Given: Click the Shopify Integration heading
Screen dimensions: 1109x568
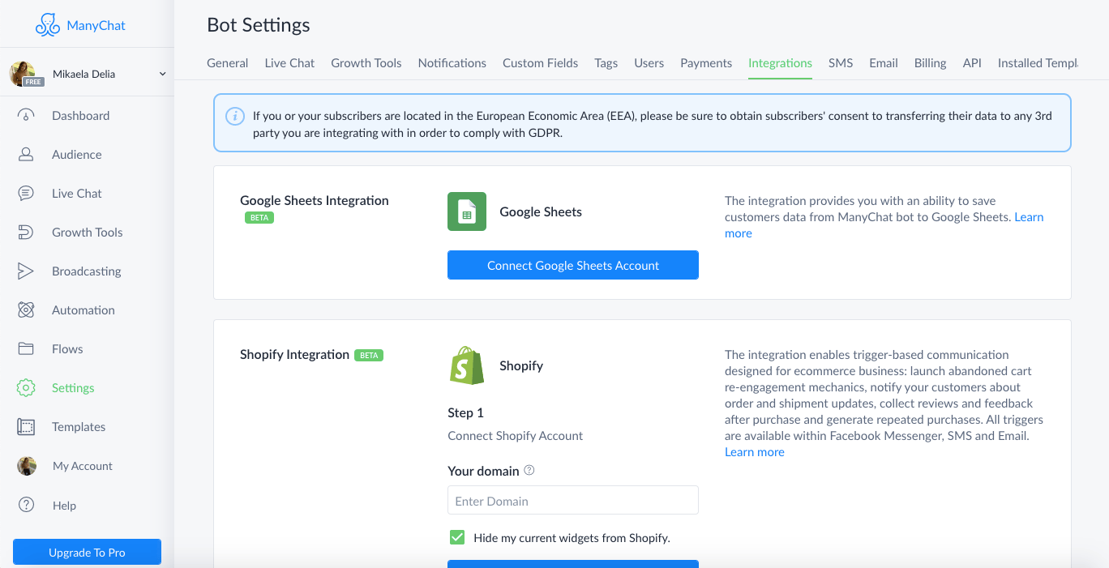Looking at the screenshot, I should (294, 354).
